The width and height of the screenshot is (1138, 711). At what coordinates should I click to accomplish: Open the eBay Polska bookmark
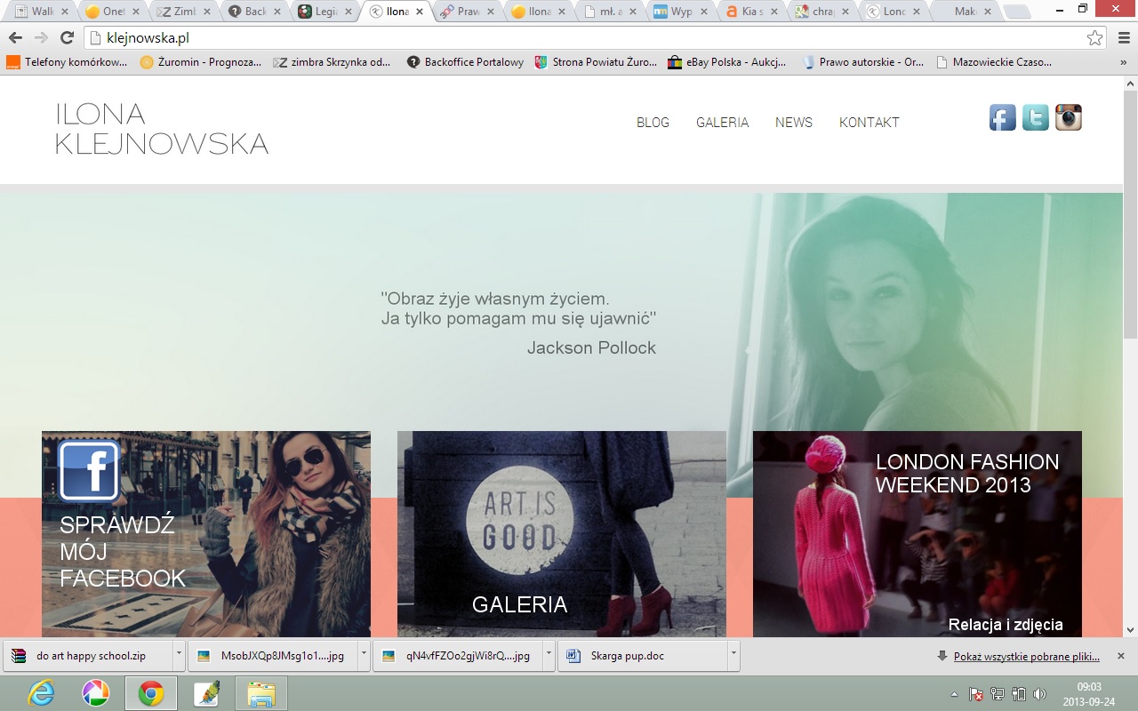(x=727, y=62)
